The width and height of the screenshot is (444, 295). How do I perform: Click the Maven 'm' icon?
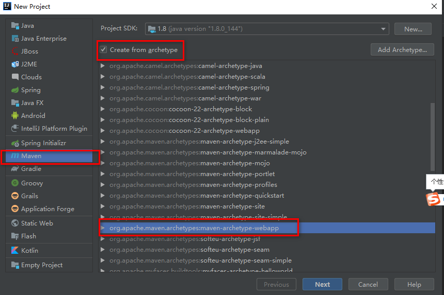pos(15,156)
